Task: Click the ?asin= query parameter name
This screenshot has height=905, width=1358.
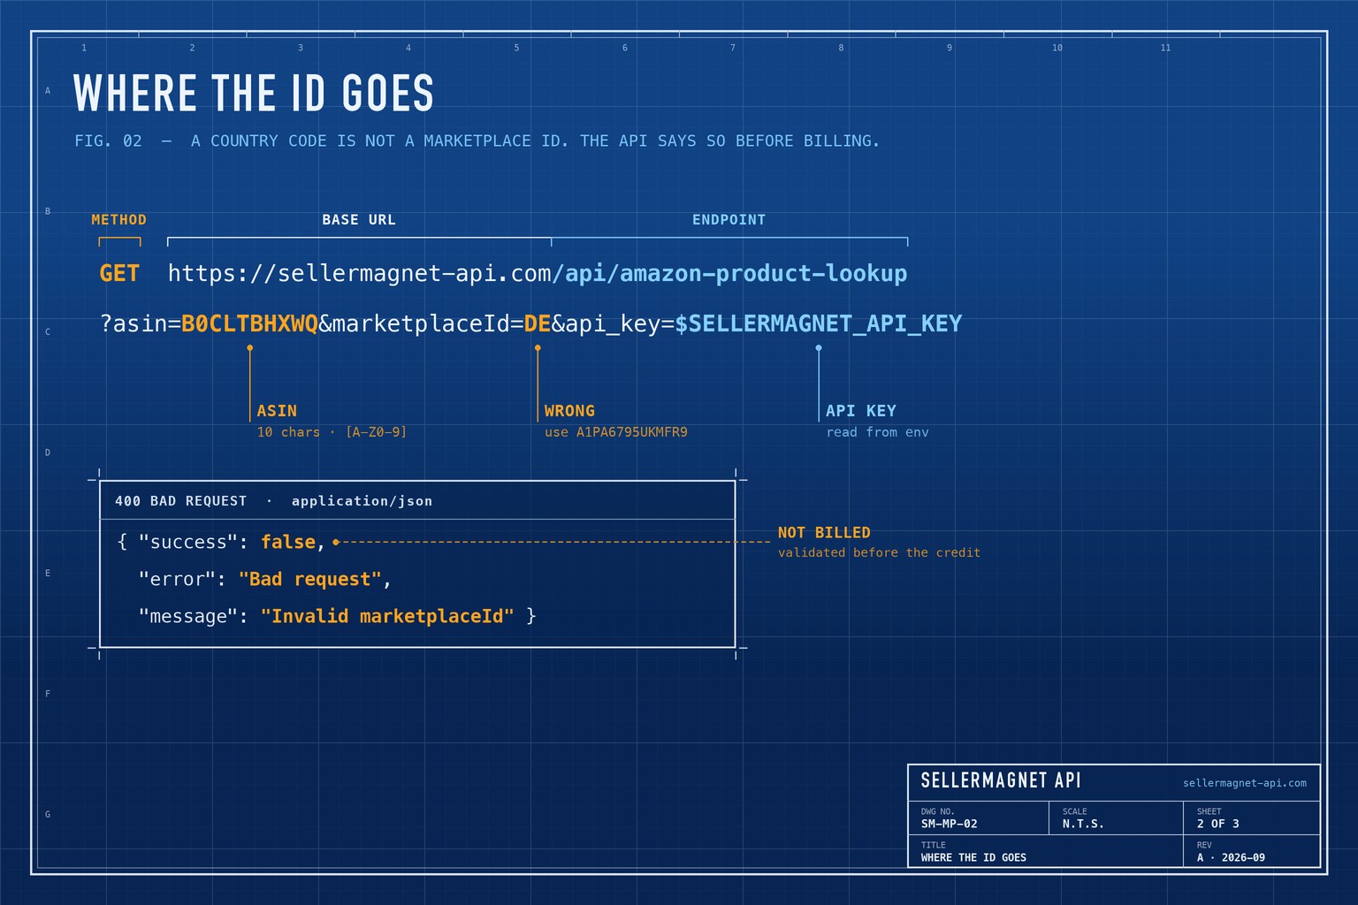Action: (141, 323)
